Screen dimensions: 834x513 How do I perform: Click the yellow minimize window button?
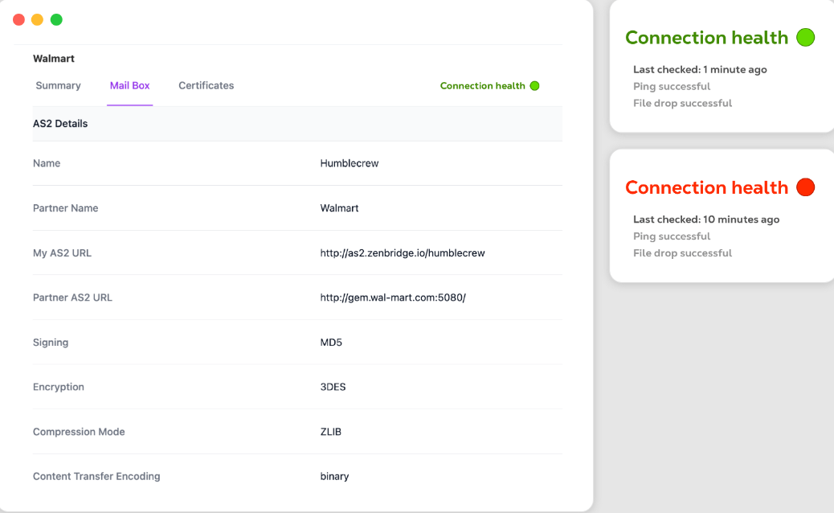point(38,19)
